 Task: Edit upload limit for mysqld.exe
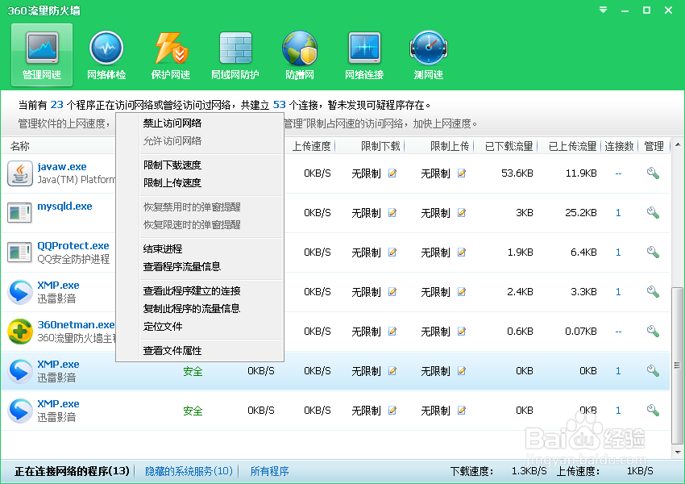click(462, 213)
